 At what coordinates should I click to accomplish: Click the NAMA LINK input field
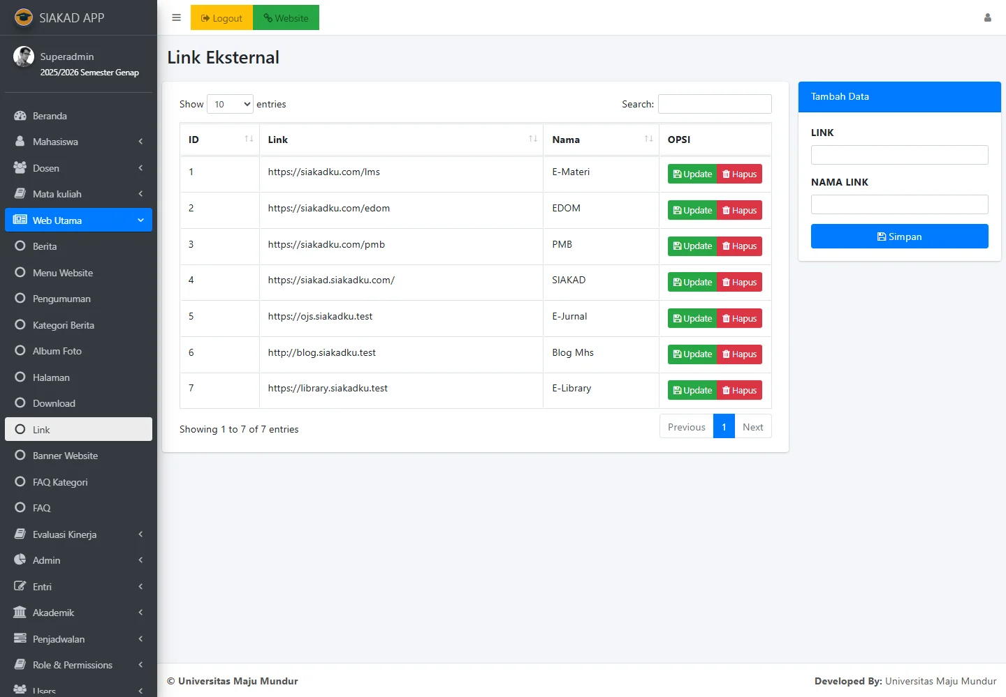(899, 204)
